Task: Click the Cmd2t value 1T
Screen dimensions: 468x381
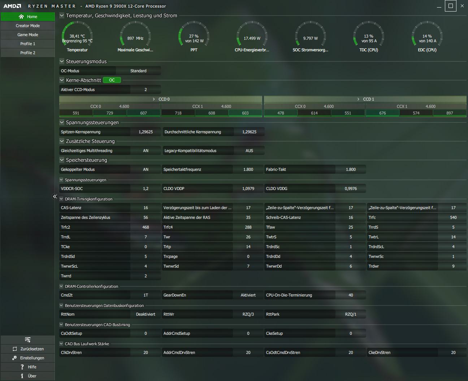Action: point(146,295)
